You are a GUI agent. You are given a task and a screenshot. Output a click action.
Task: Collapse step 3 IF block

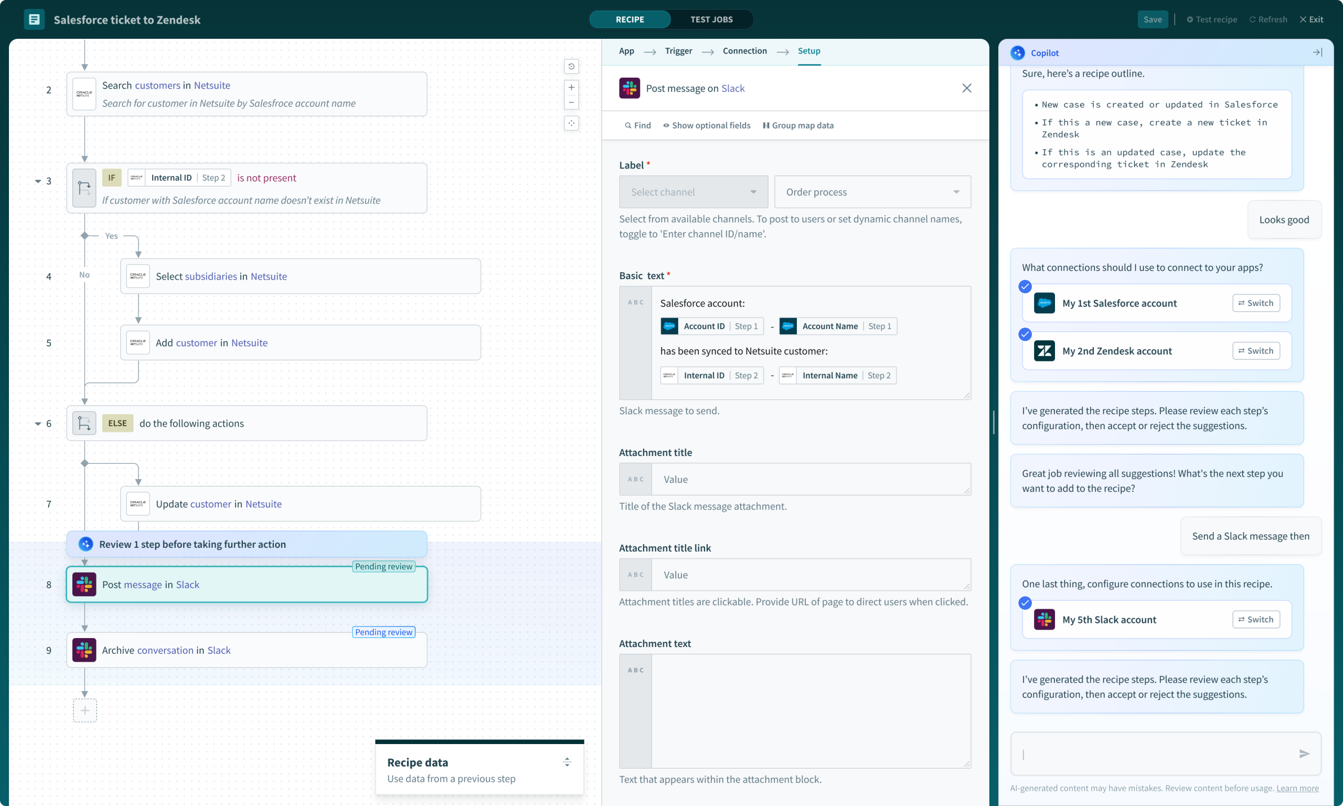point(38,182)
